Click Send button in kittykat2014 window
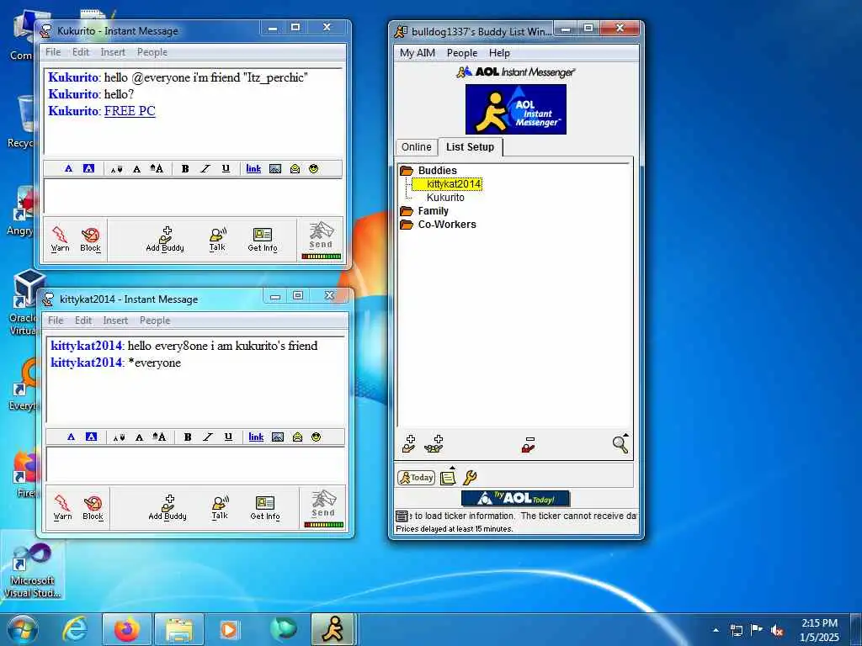 pos(324,507)
